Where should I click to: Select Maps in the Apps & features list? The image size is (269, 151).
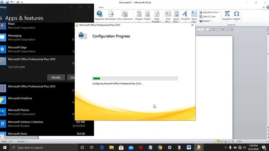pyautogui.click(x=37, y=26)
